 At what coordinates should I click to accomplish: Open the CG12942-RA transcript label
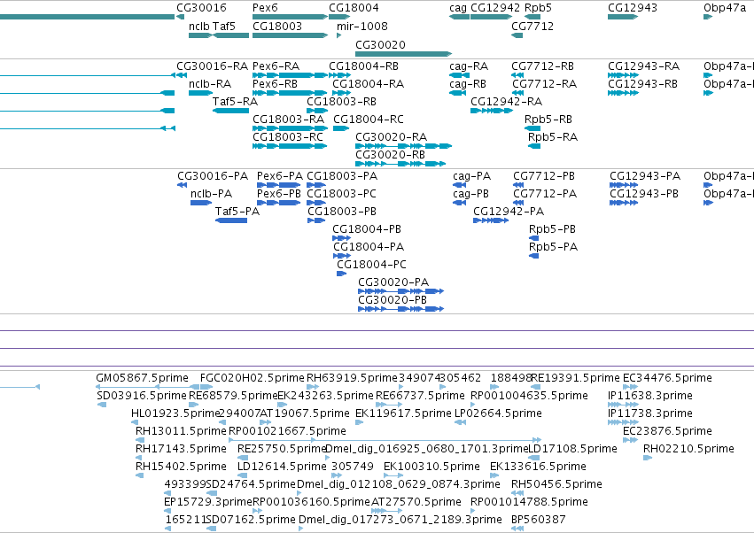(x=506, y=102)
